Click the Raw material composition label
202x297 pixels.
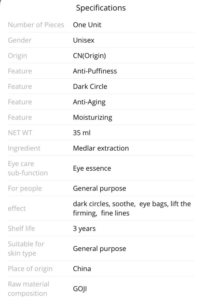[28, 289]
